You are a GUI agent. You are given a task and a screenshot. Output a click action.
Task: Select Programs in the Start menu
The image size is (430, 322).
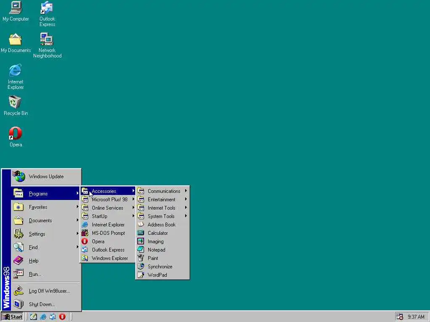[x=45, y=194]
